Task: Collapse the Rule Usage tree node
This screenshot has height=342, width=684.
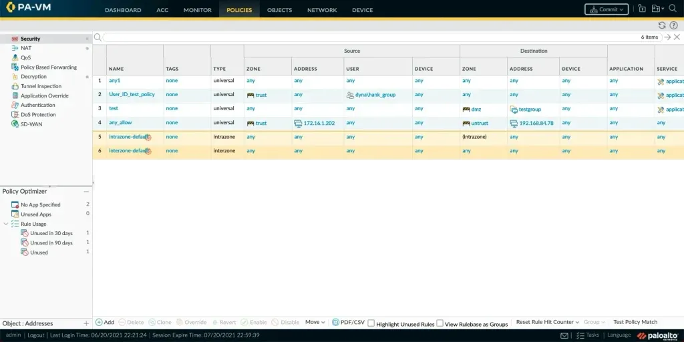Action: pos(5,224)
